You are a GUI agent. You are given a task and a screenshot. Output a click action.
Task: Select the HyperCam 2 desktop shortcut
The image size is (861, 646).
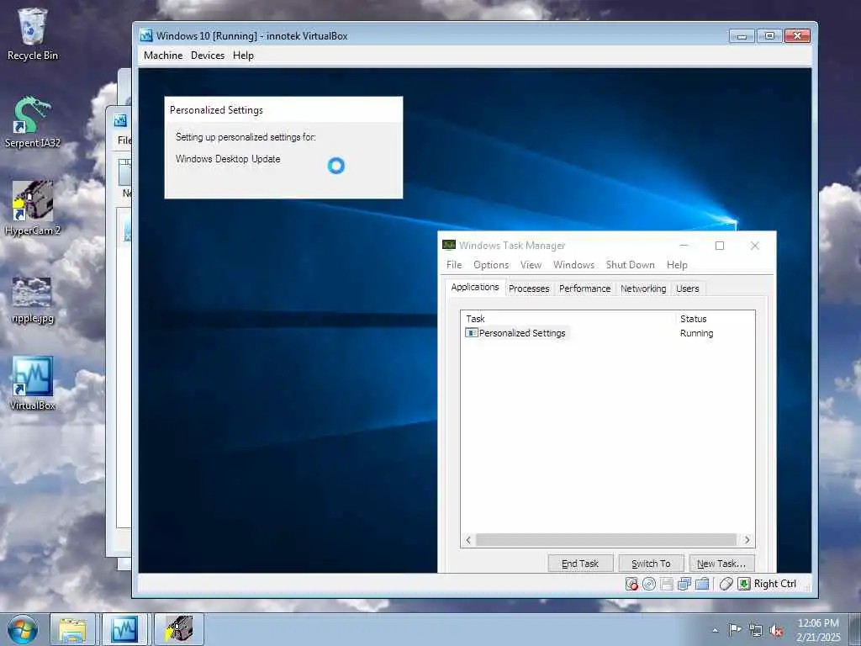(33, 209)
